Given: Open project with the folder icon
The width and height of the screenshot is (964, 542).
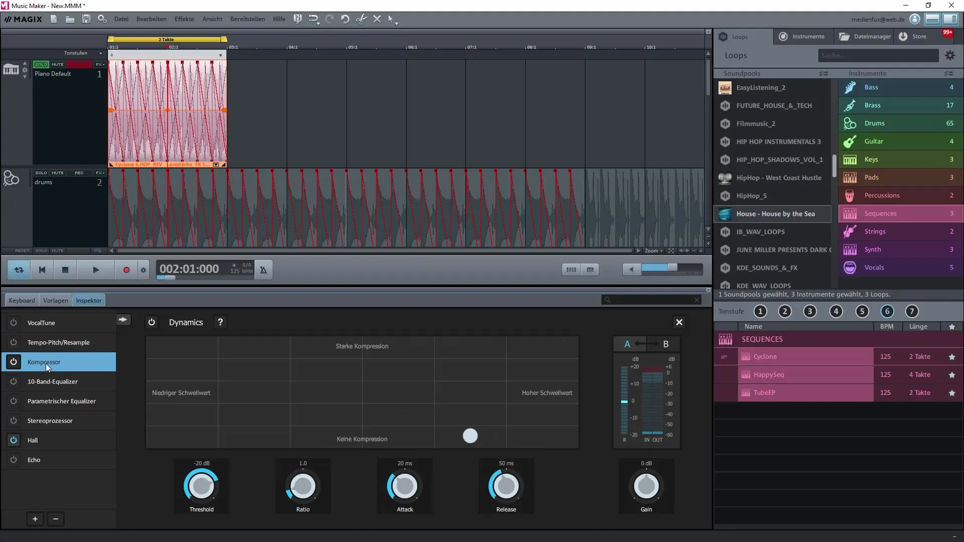Looking at the screenshot, I should click(70, 19).
